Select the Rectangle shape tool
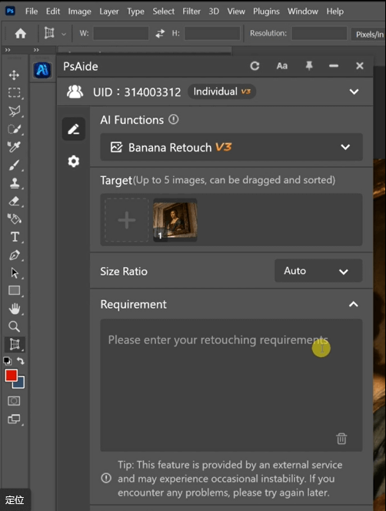Image resolution: width=386 pixels, height=511 pixels. pos(14,290)
